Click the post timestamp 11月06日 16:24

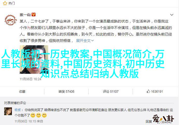(x=30, y=79)
